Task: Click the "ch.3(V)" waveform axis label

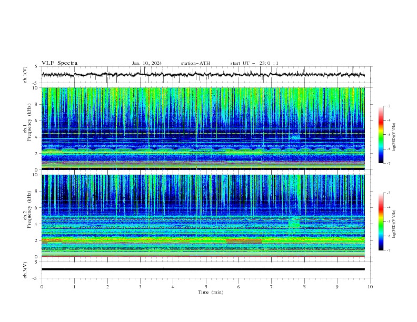Action: coord(25,270)
